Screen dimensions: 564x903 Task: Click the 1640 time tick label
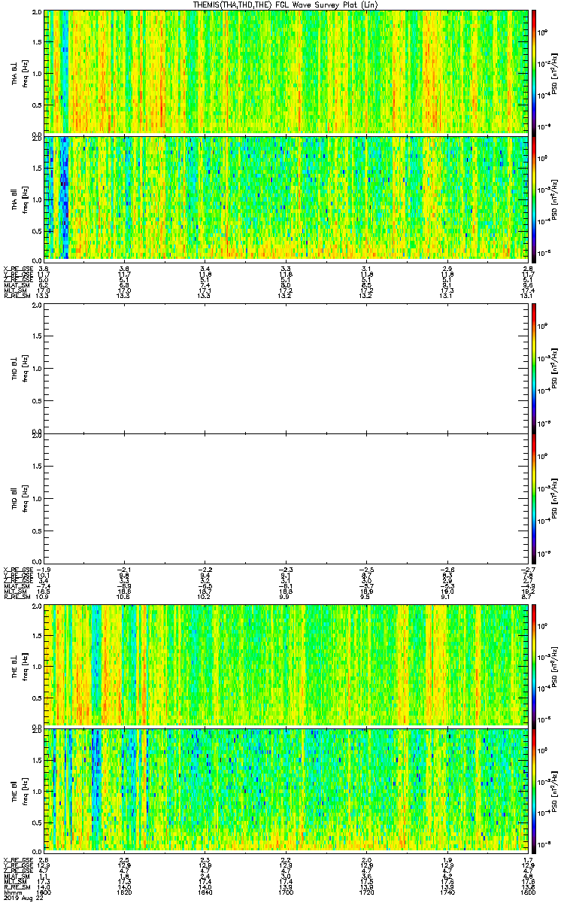tap(205, 892)
